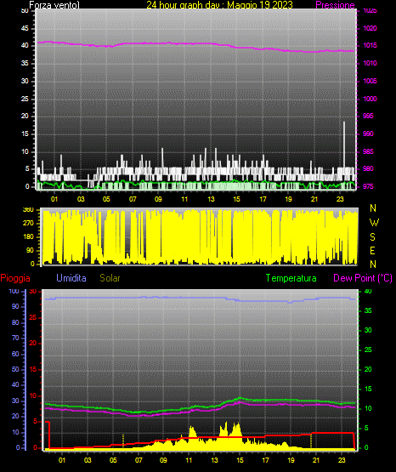Click the red 20 on rain axis
The width and height of the screenshot is (396, 472).
coord(33,344)
